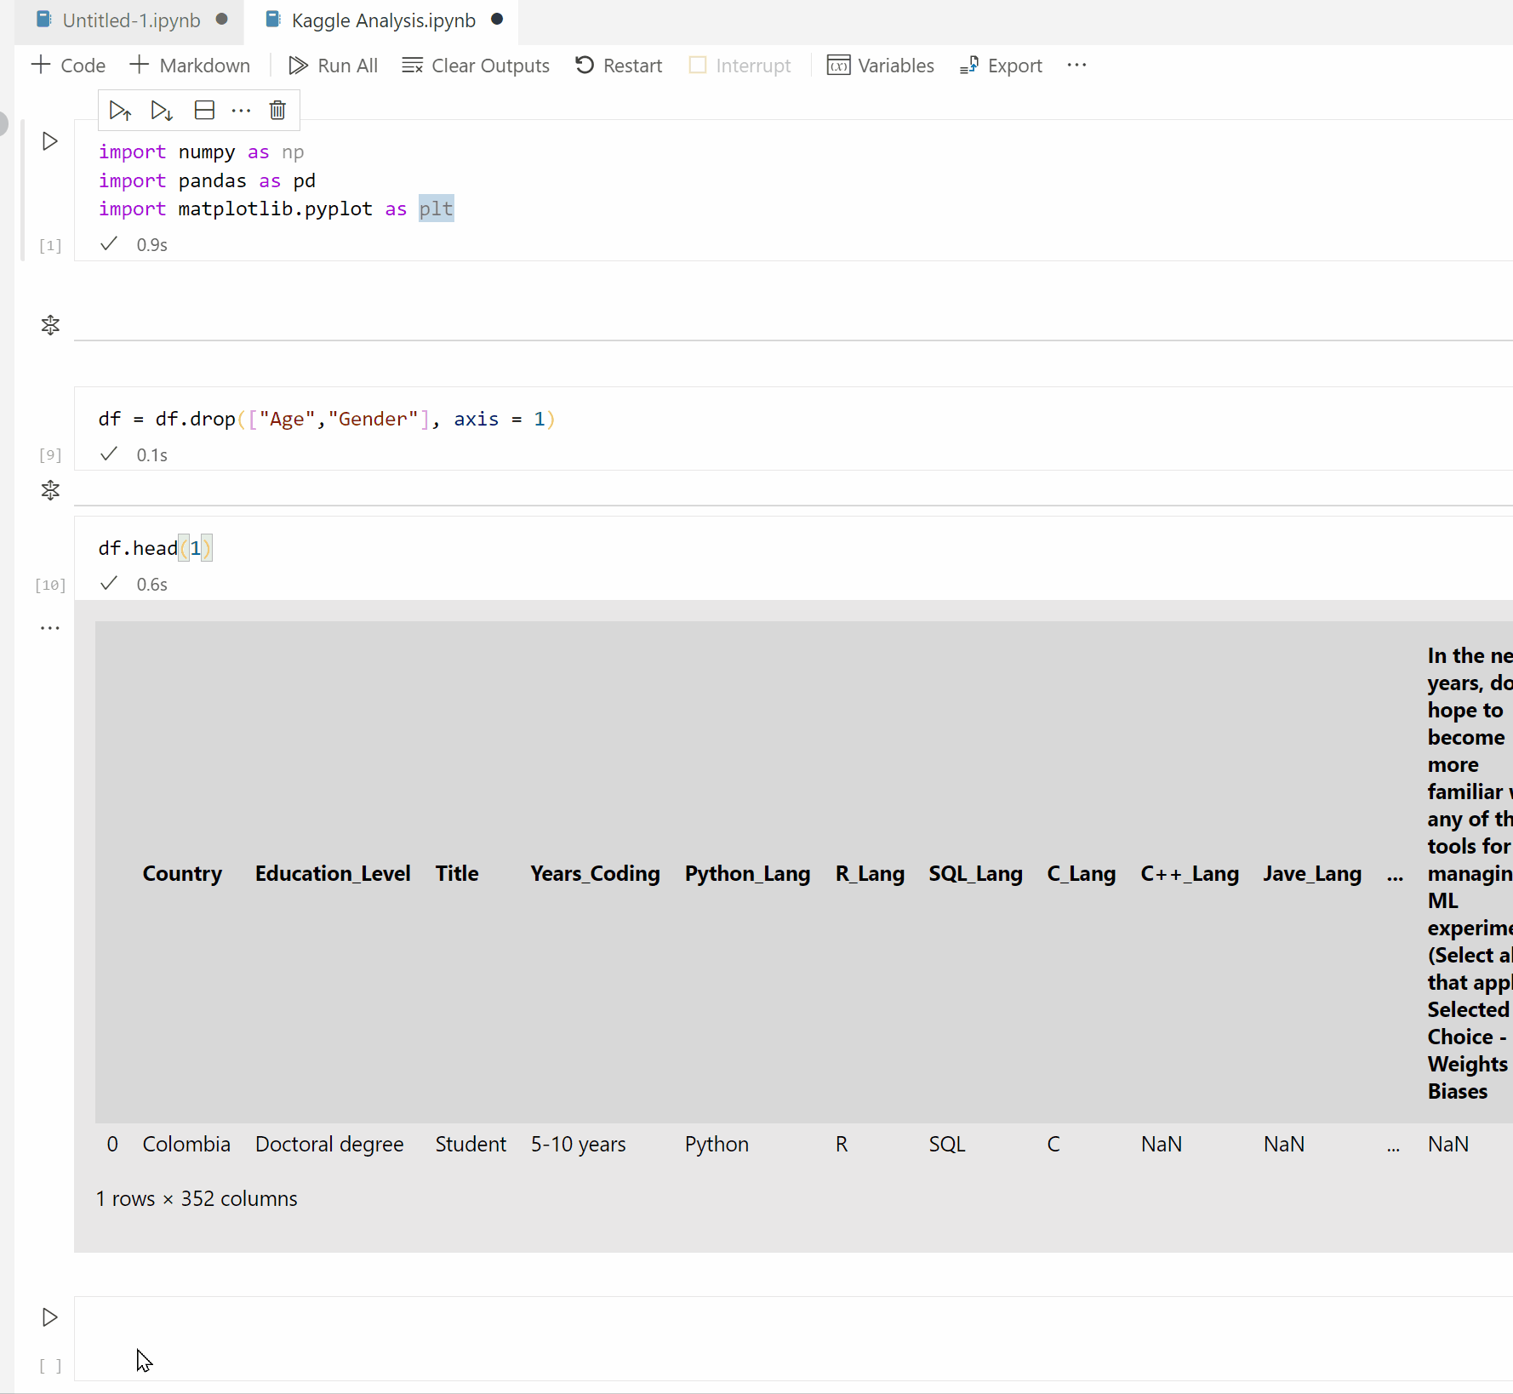The height and width of the screenshot is (1394, 1513).
Task: Clear all notebook outputs
Action: (x=475, y=66)
